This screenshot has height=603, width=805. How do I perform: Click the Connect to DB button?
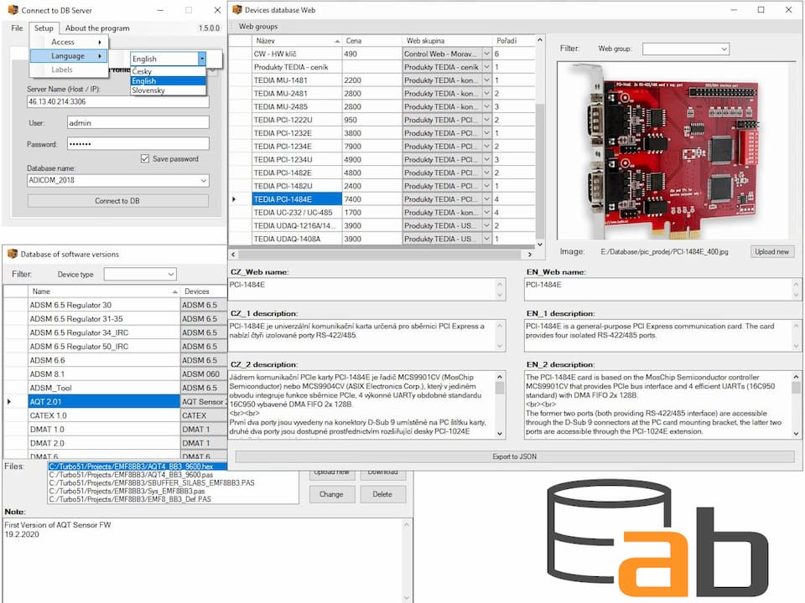(x=117, y=201)
